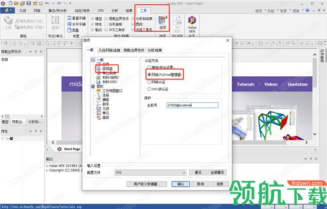
Task: Click horizontal scrollbar thumb in 荷载边界条件 panel
Action: pos(7,116)
